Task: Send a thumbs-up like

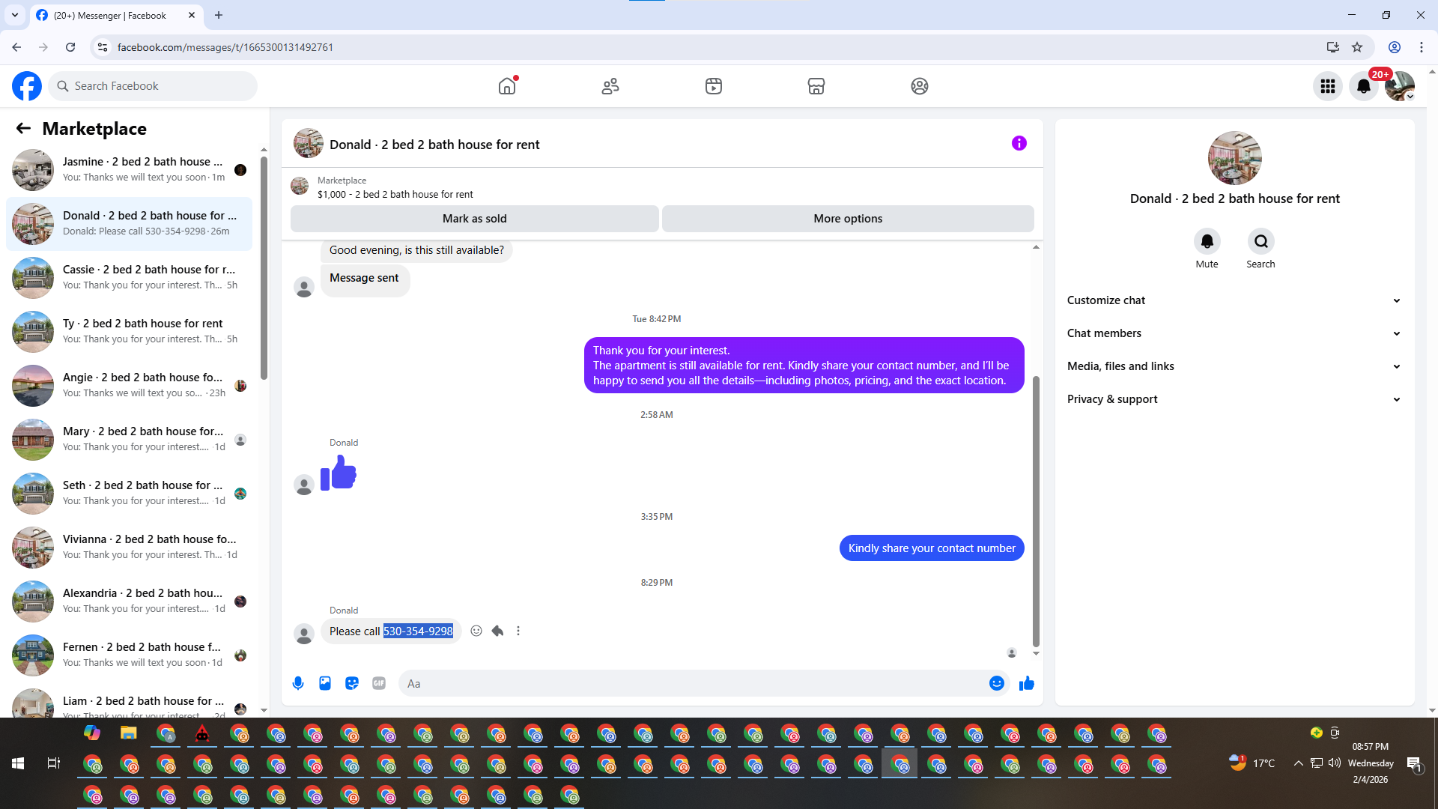Action: (x=1026, y=683)
